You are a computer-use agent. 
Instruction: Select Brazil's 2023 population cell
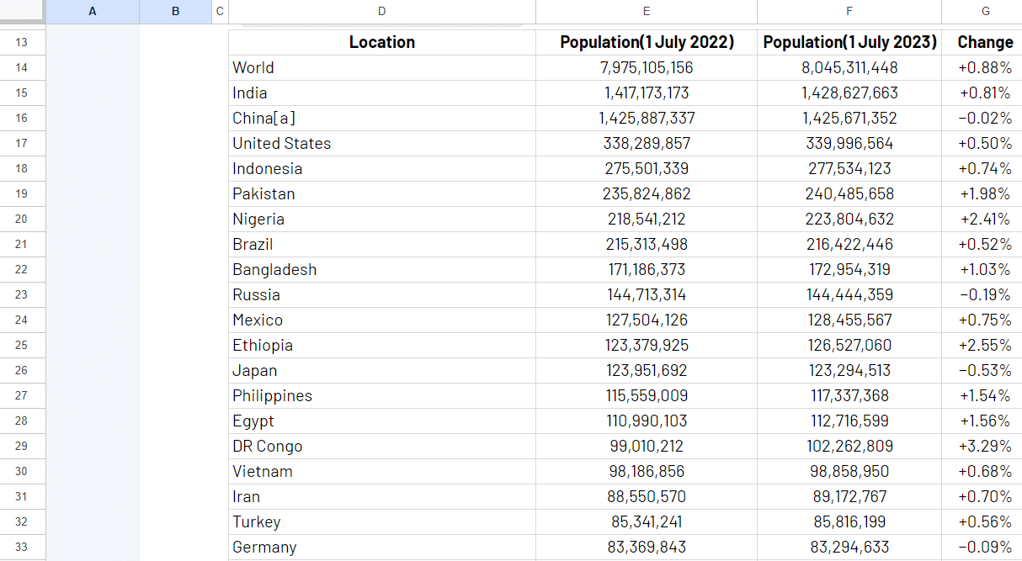(849, 244)
